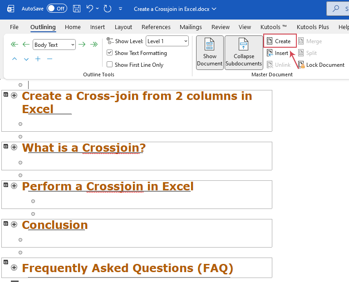
Task: Expand the 'What is a Crossjoin?' heading
Action: 14,147
